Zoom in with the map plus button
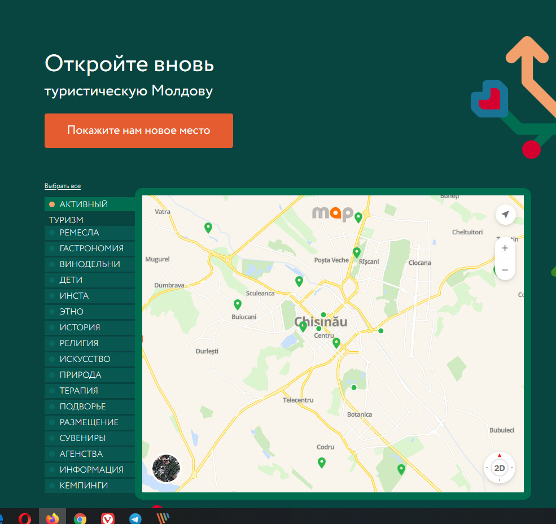This screenshot has width=556, height=524. point(505,248)
